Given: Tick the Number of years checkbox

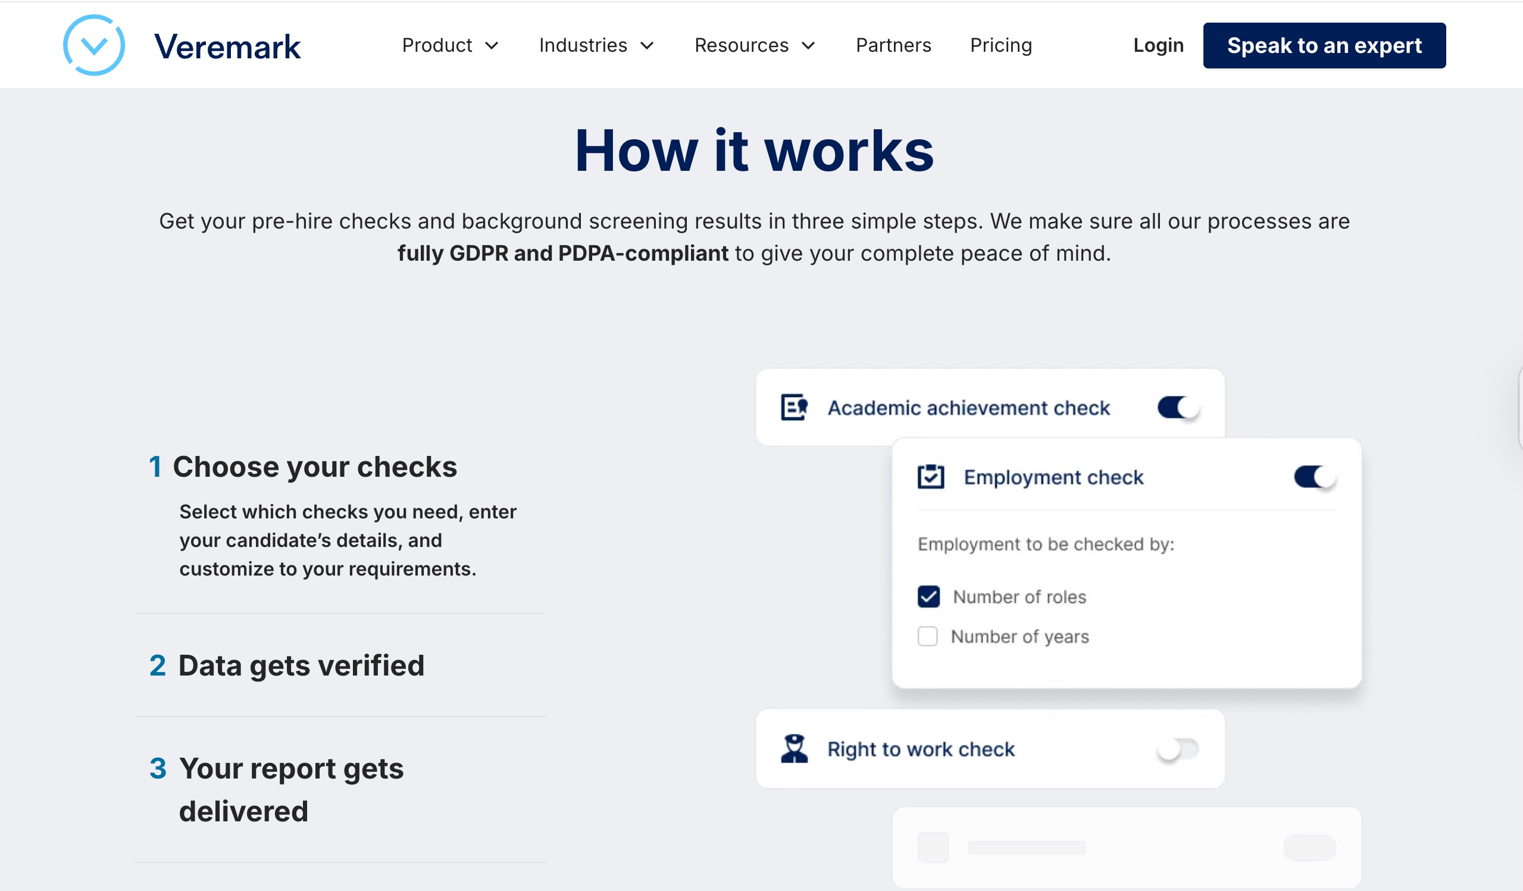Looking at the screenshot, I should [928, 636].
